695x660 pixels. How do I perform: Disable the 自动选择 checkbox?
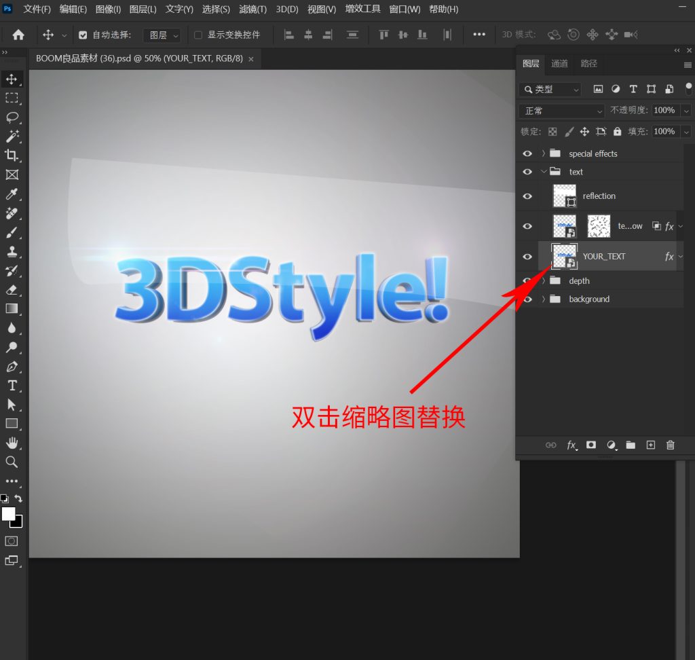pos(83,35)
